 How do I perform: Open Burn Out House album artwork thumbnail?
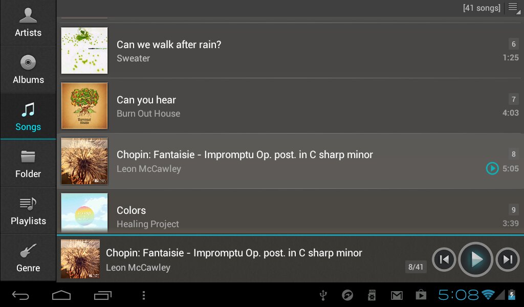tap(84, 106)
